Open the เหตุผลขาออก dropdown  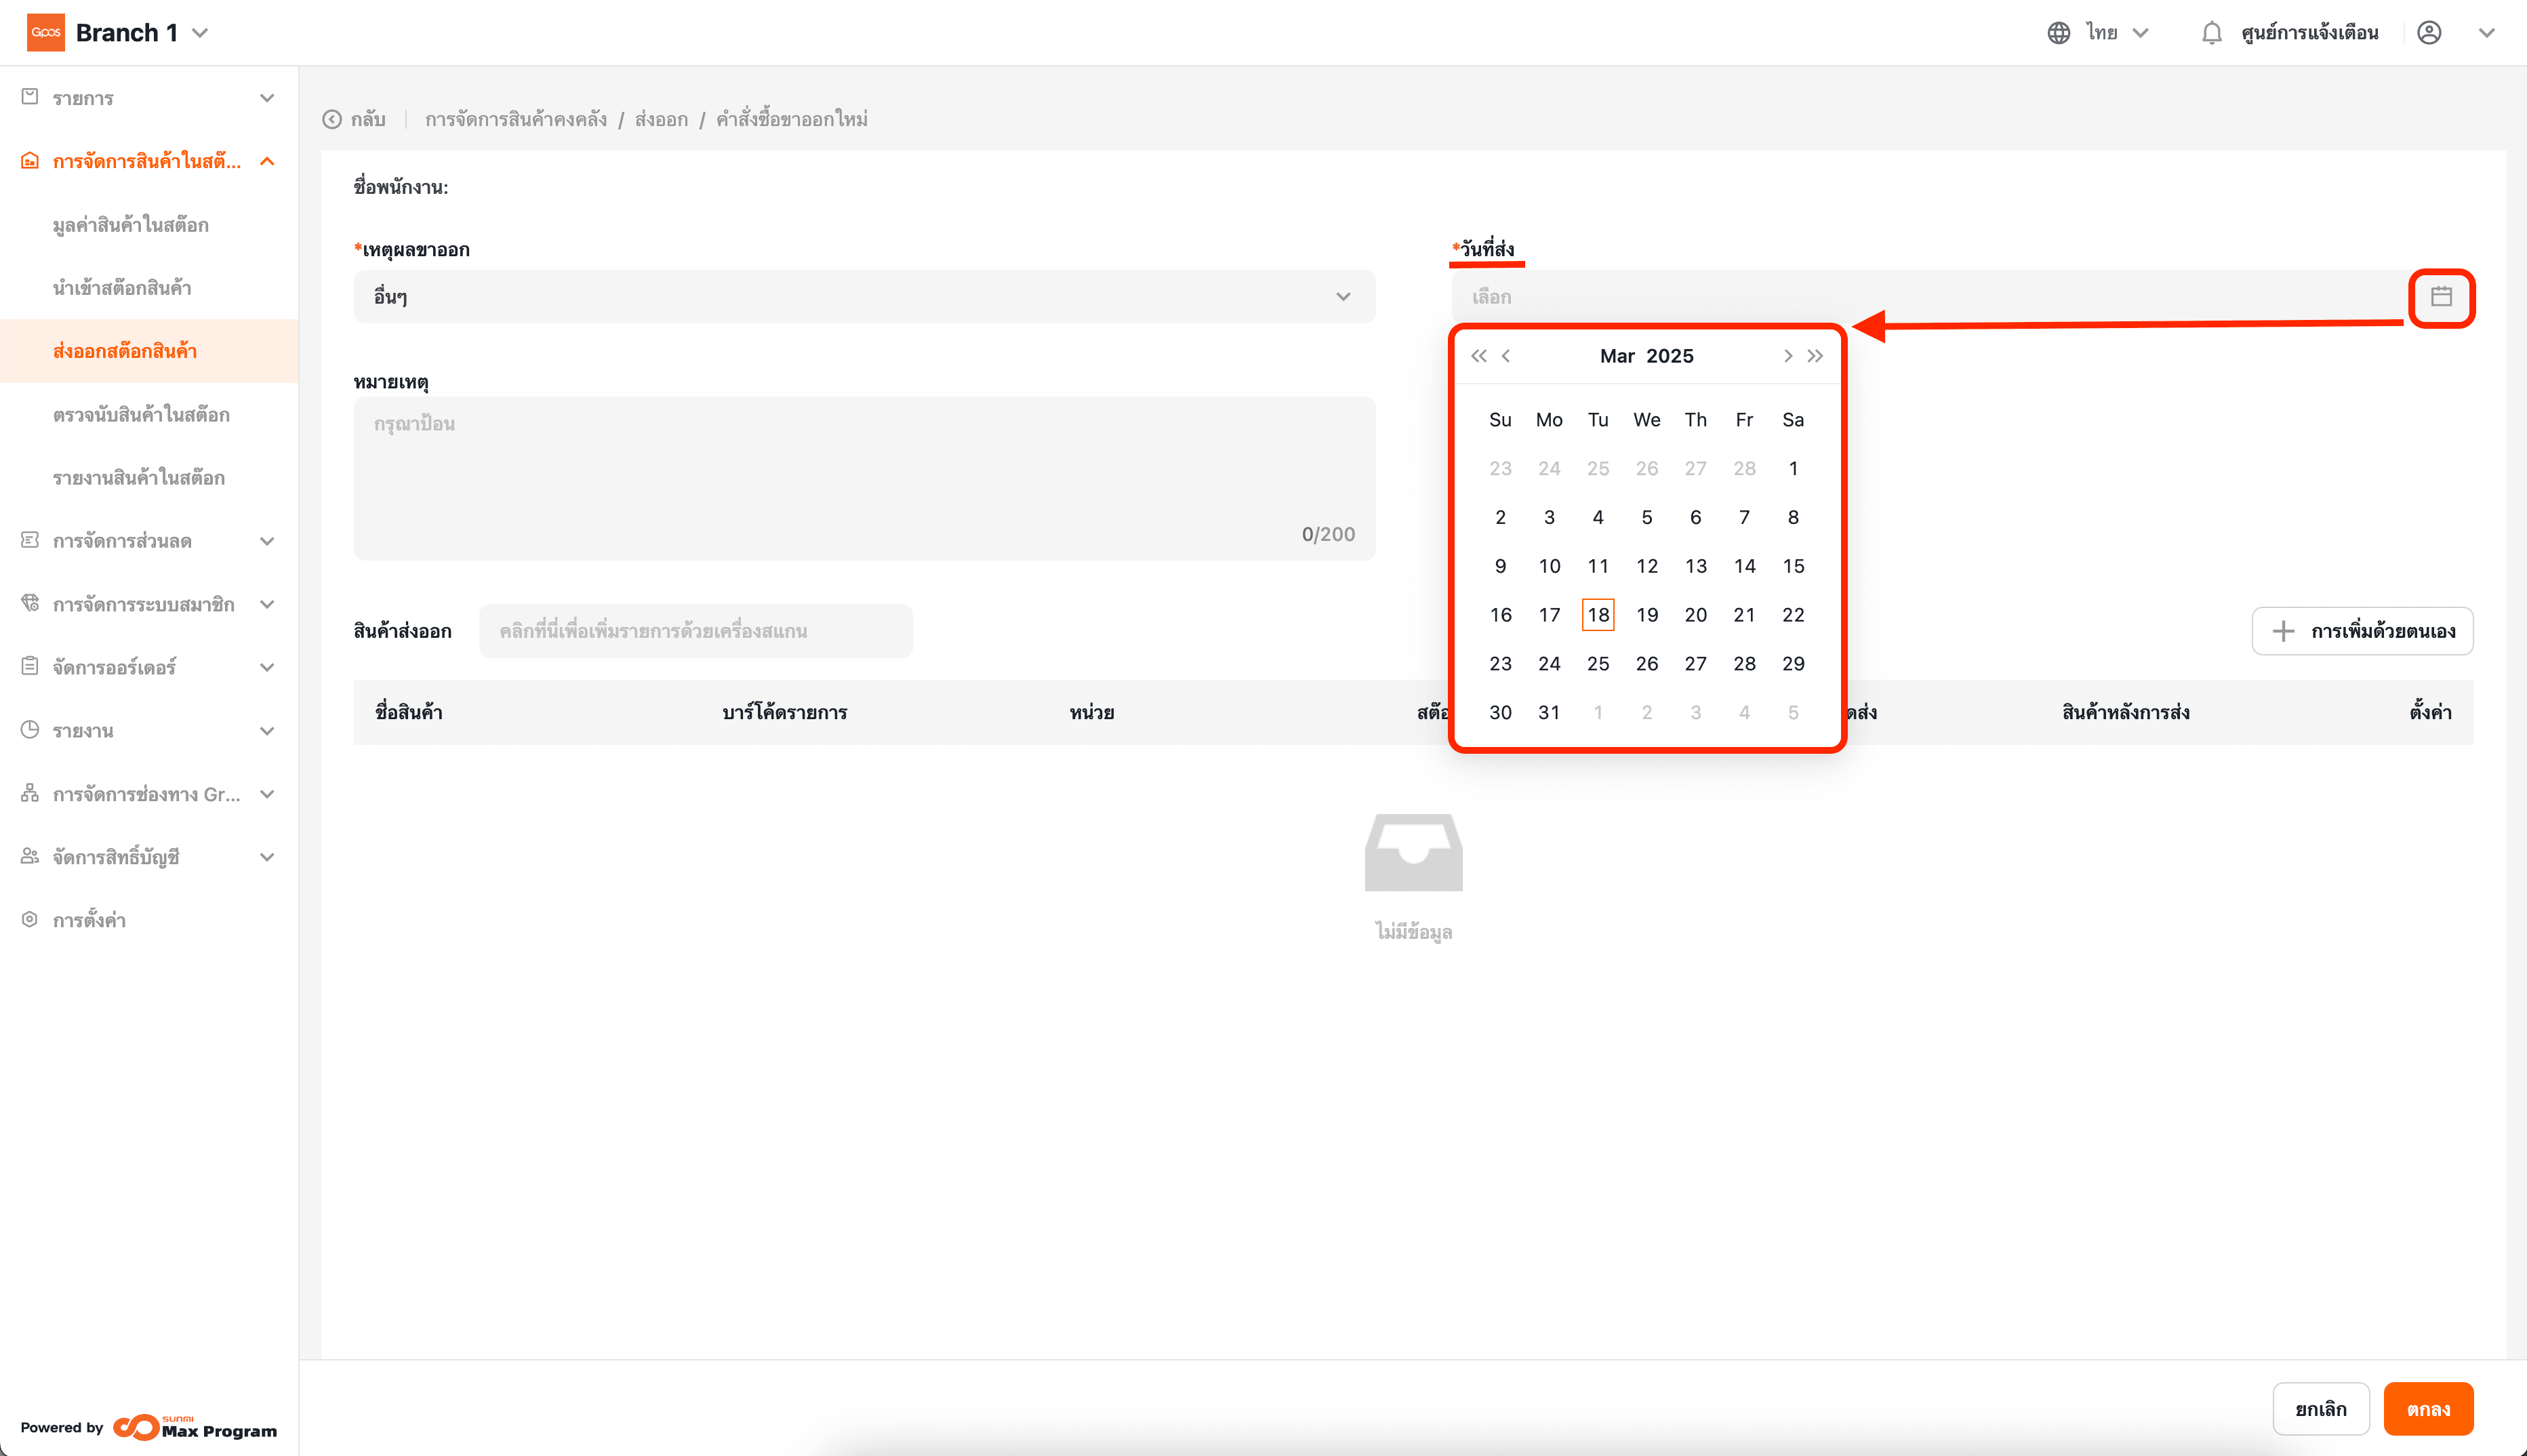(x=864, y=297)
